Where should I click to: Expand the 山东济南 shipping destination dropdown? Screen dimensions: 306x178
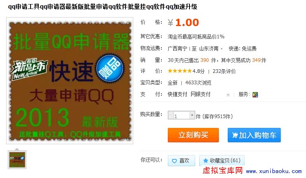tap(222, 49)
